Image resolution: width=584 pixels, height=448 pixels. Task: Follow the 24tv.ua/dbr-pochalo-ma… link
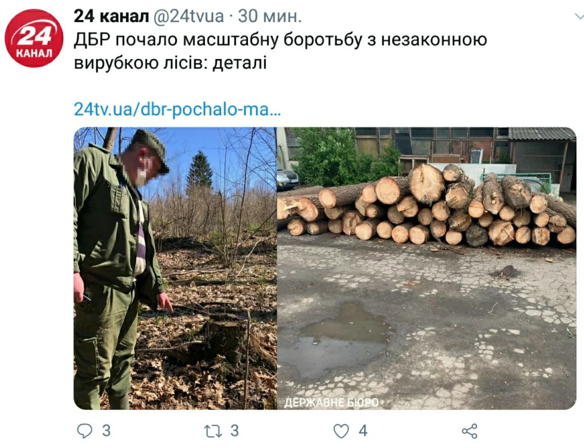coord(177,109)
